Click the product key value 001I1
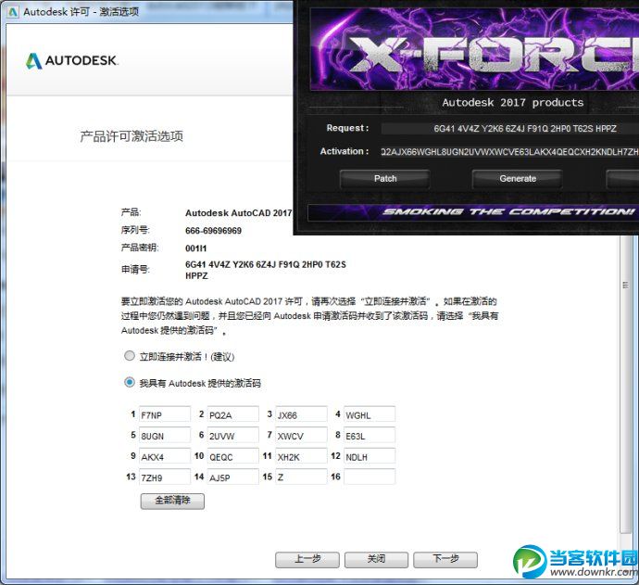 (x=195, y=248)
